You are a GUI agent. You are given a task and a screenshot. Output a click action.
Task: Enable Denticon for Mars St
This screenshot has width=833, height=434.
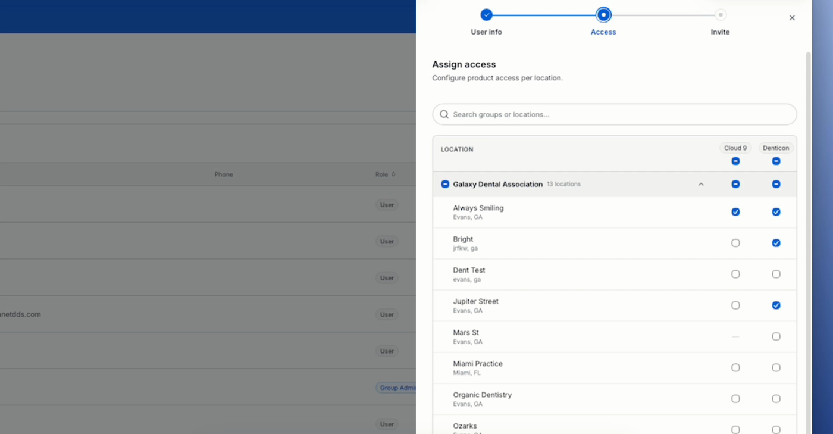(776, 336)
